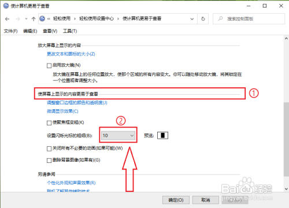This screenshot has width=289, height=208.
Task: Click the control panel icon in address bar
Action: click(42, 18)
